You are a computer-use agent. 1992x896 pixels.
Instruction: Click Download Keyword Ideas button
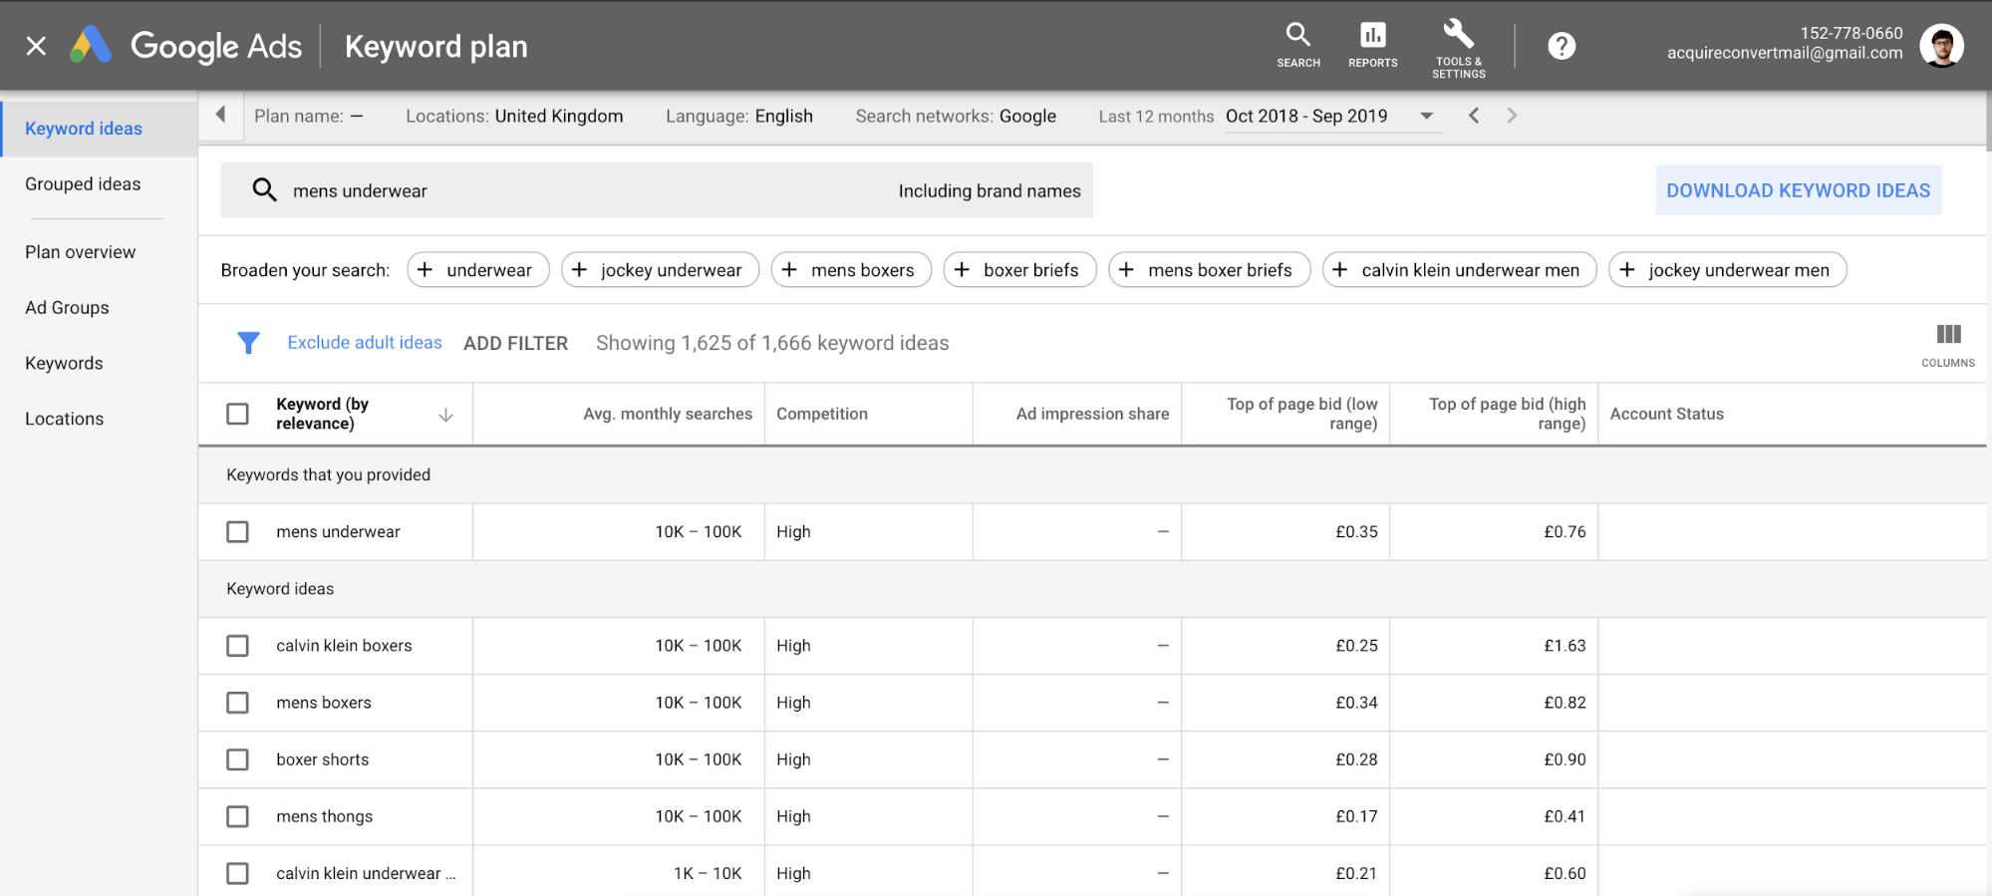click(1798, 190)
